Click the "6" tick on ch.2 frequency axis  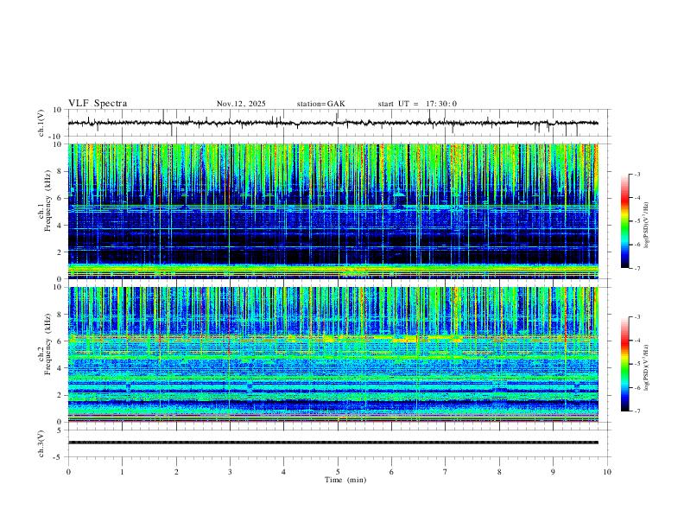[60, 341]
